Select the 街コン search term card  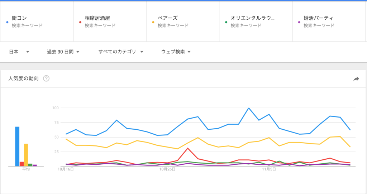(37, 21)
